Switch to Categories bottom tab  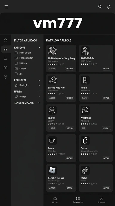tap(78, 200)
